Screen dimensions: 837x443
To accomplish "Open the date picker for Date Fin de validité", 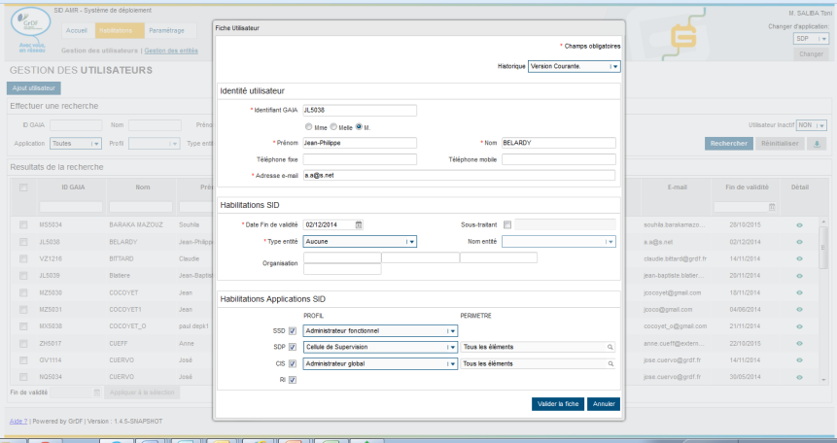I will [359, 224].
